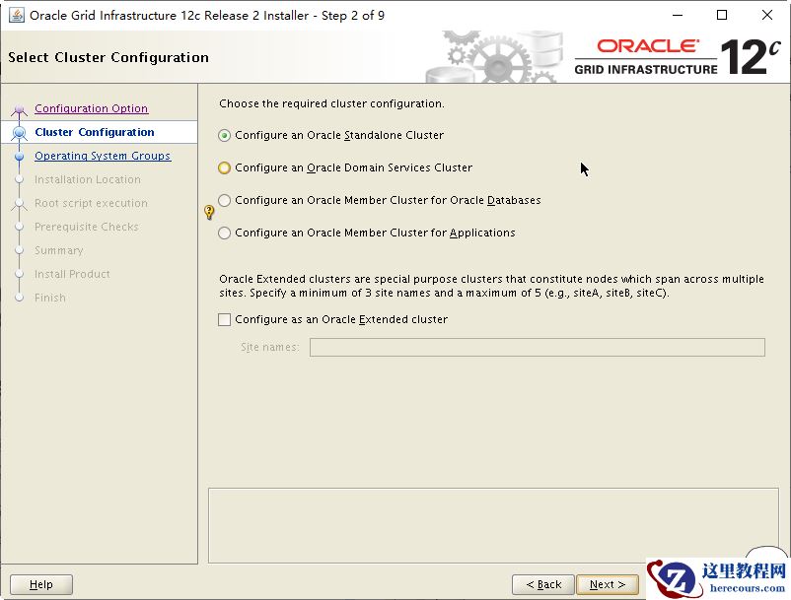Screen dimensions: 791x600
Task: Go to the Operating System Groups step
Action: click(103, 156)
